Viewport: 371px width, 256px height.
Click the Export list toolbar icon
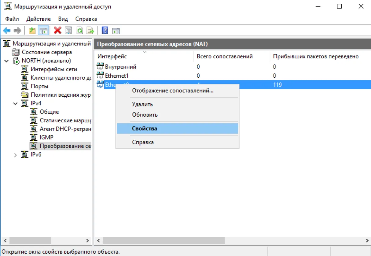pos(90,30)
